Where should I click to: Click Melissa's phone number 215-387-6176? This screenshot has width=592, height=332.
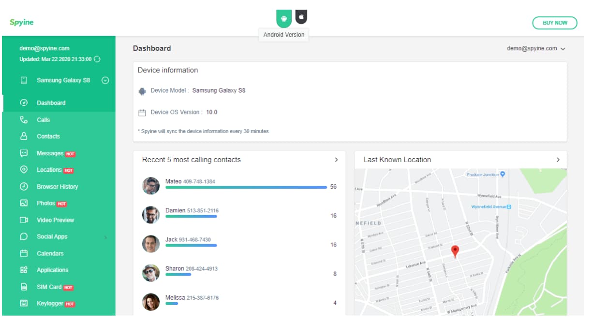(x=203, y=298)
